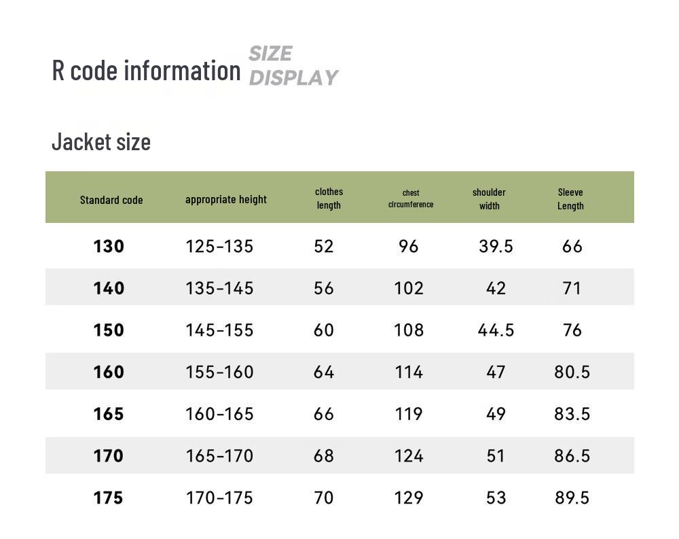Click the Sleeve Length column header
Viewport: 679px width, 539px height.
tap(570, 198)
